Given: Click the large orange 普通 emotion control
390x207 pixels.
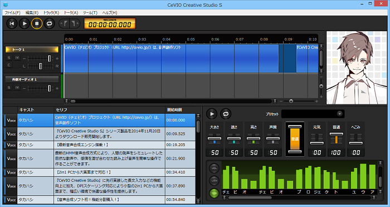Looking at the screenshot, I should pos(295,139).
